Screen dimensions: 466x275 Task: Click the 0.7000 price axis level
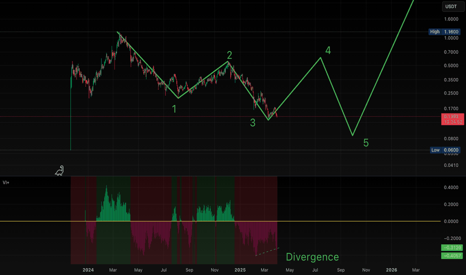tap(451, 52)
